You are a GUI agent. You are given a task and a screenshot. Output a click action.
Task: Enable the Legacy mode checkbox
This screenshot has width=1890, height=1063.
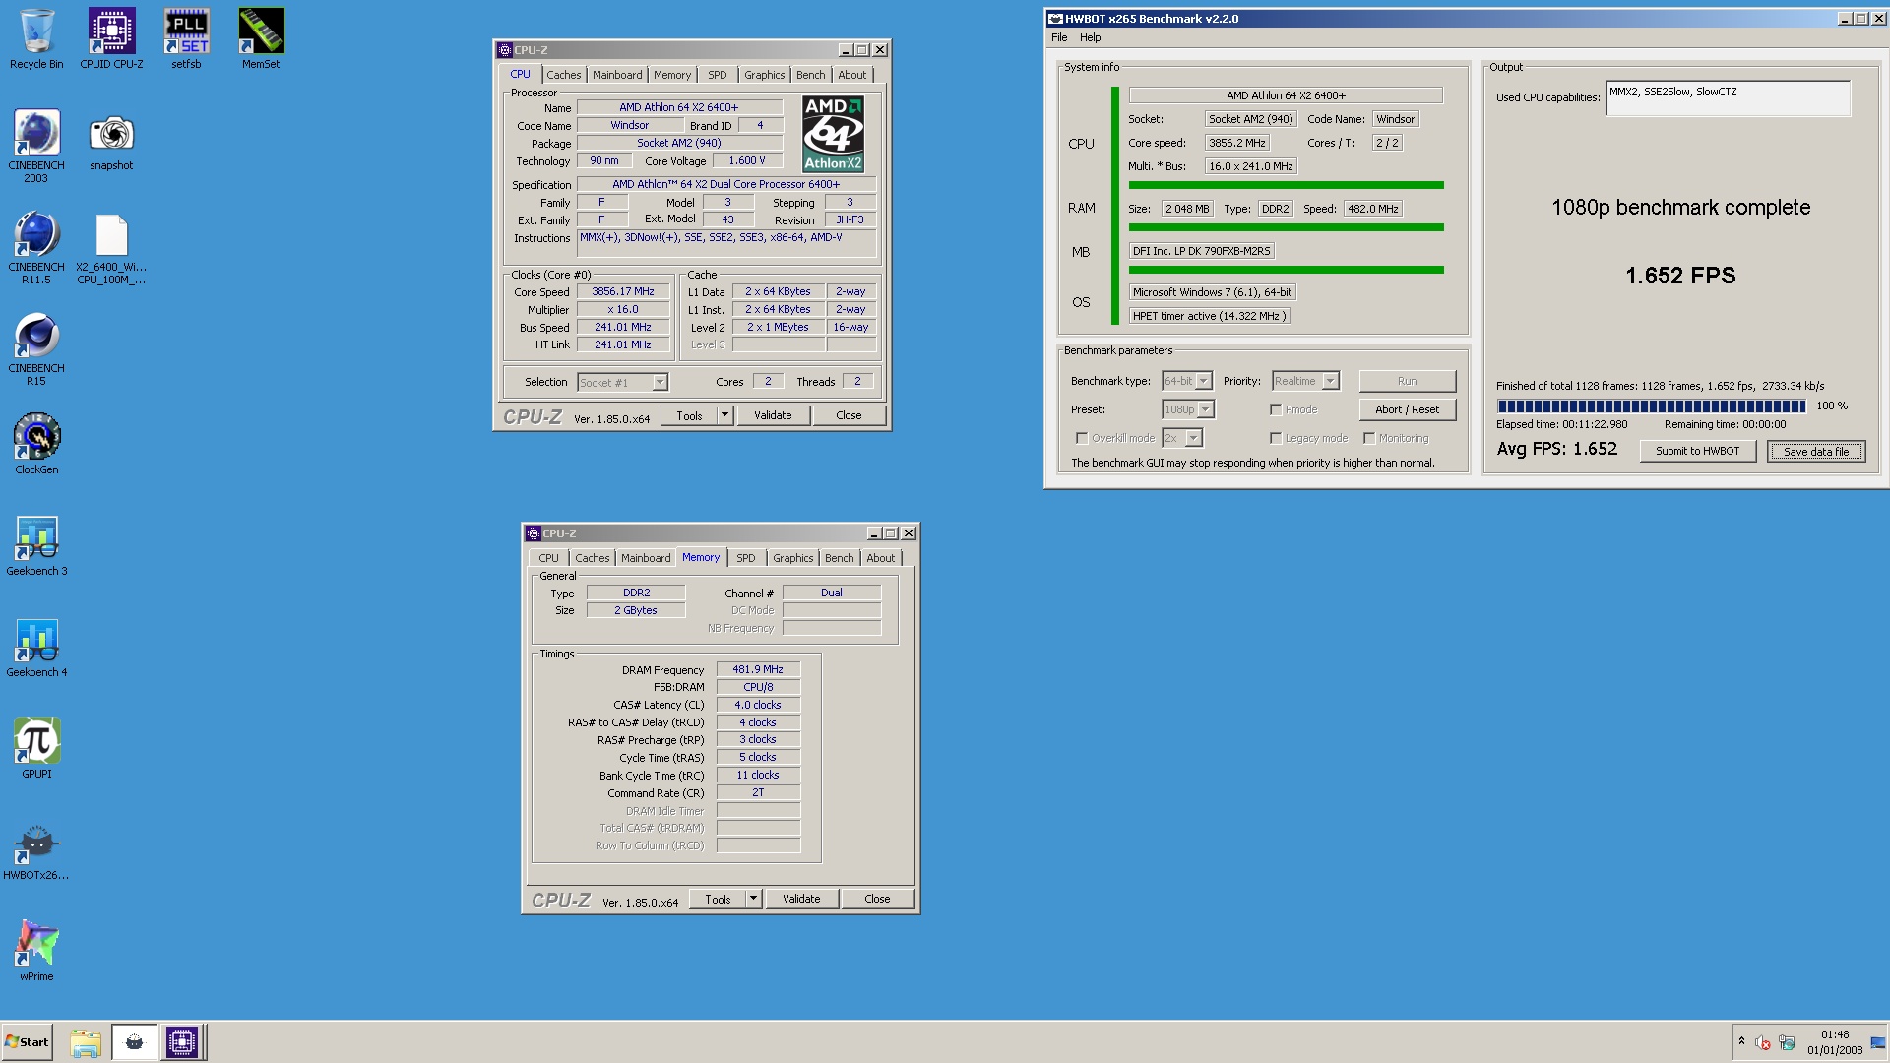coord(1276,438)
